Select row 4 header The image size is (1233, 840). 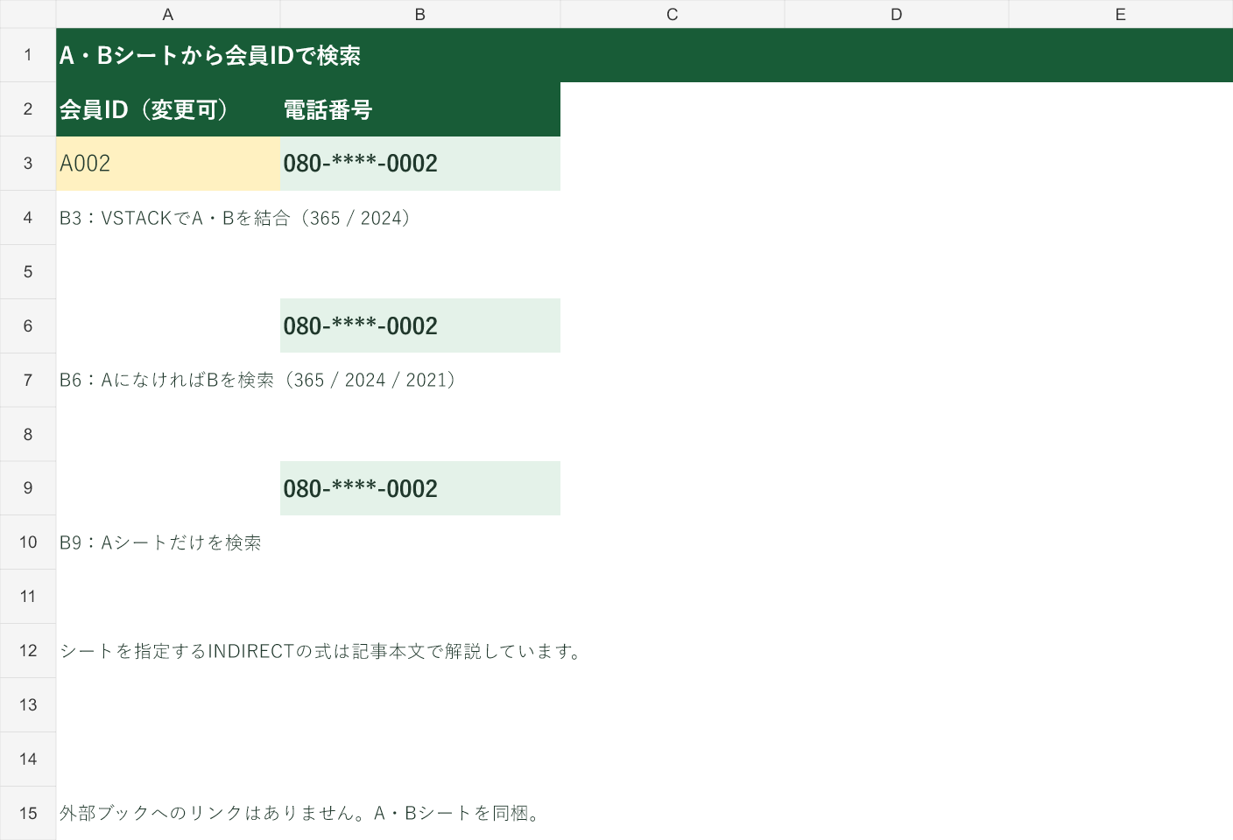28,218
